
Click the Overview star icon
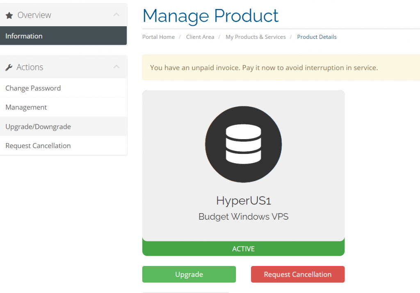(x=9, y=16)
